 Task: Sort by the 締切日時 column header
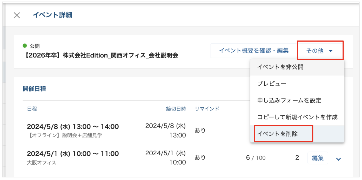click(176, 109)
